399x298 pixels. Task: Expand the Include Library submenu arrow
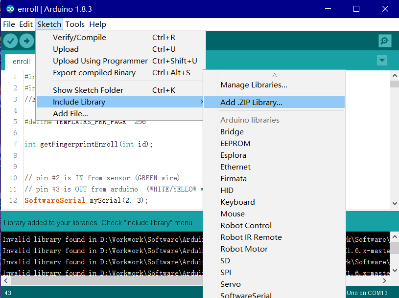coord(201,102)
